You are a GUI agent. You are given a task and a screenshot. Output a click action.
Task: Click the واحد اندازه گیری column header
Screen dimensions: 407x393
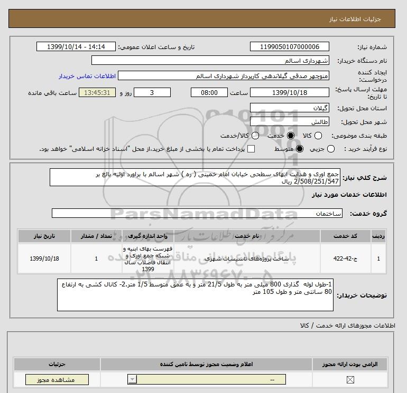(x=147, y=236)
